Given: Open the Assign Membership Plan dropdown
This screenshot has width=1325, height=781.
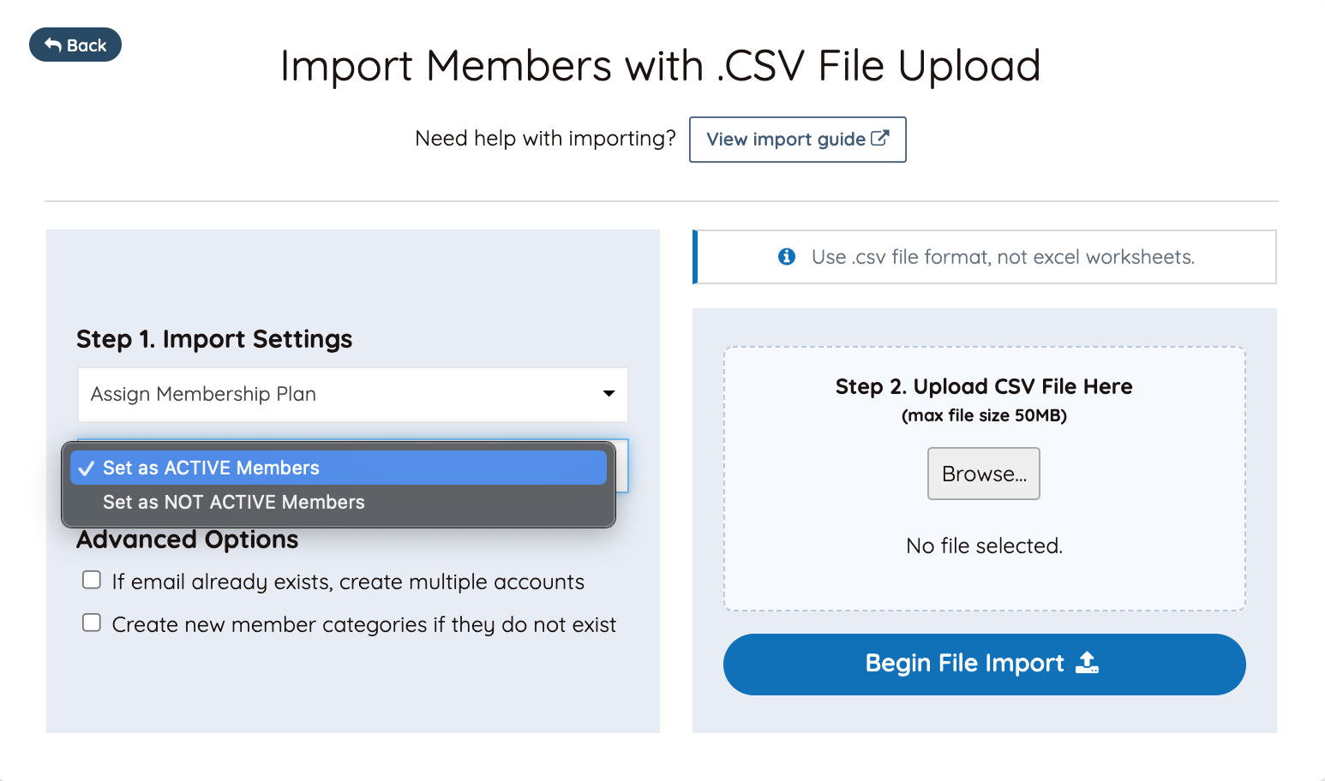Looking at the screenshot, I should (352, 394).
